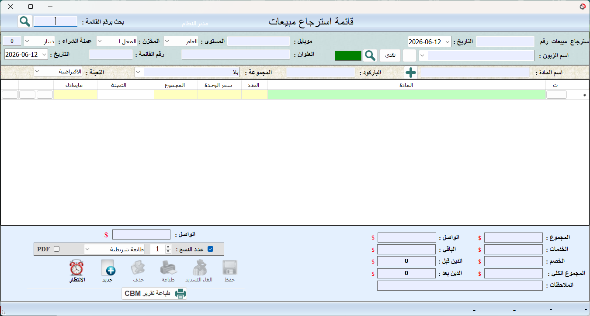Click the Print (طباعة) printer icon
The image size is (590, 316).
(169, 267)
